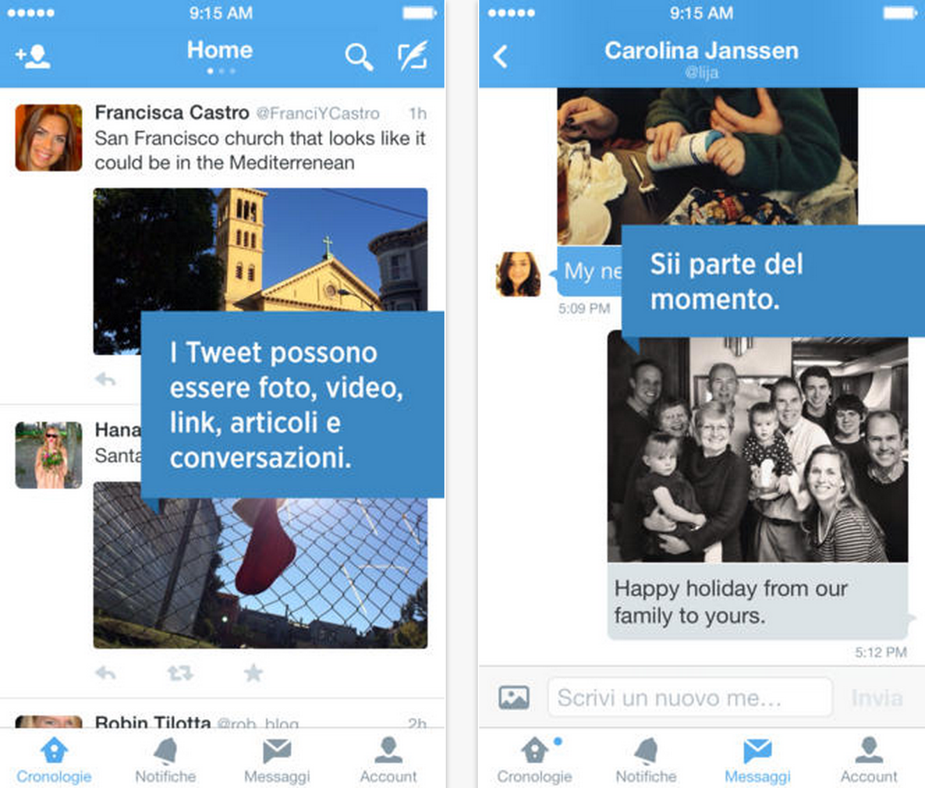The height and width of the screenshot is (788, 925).
Task: Tap the 'Happy holiday from our family' message
Action: (x=758, y=601)
